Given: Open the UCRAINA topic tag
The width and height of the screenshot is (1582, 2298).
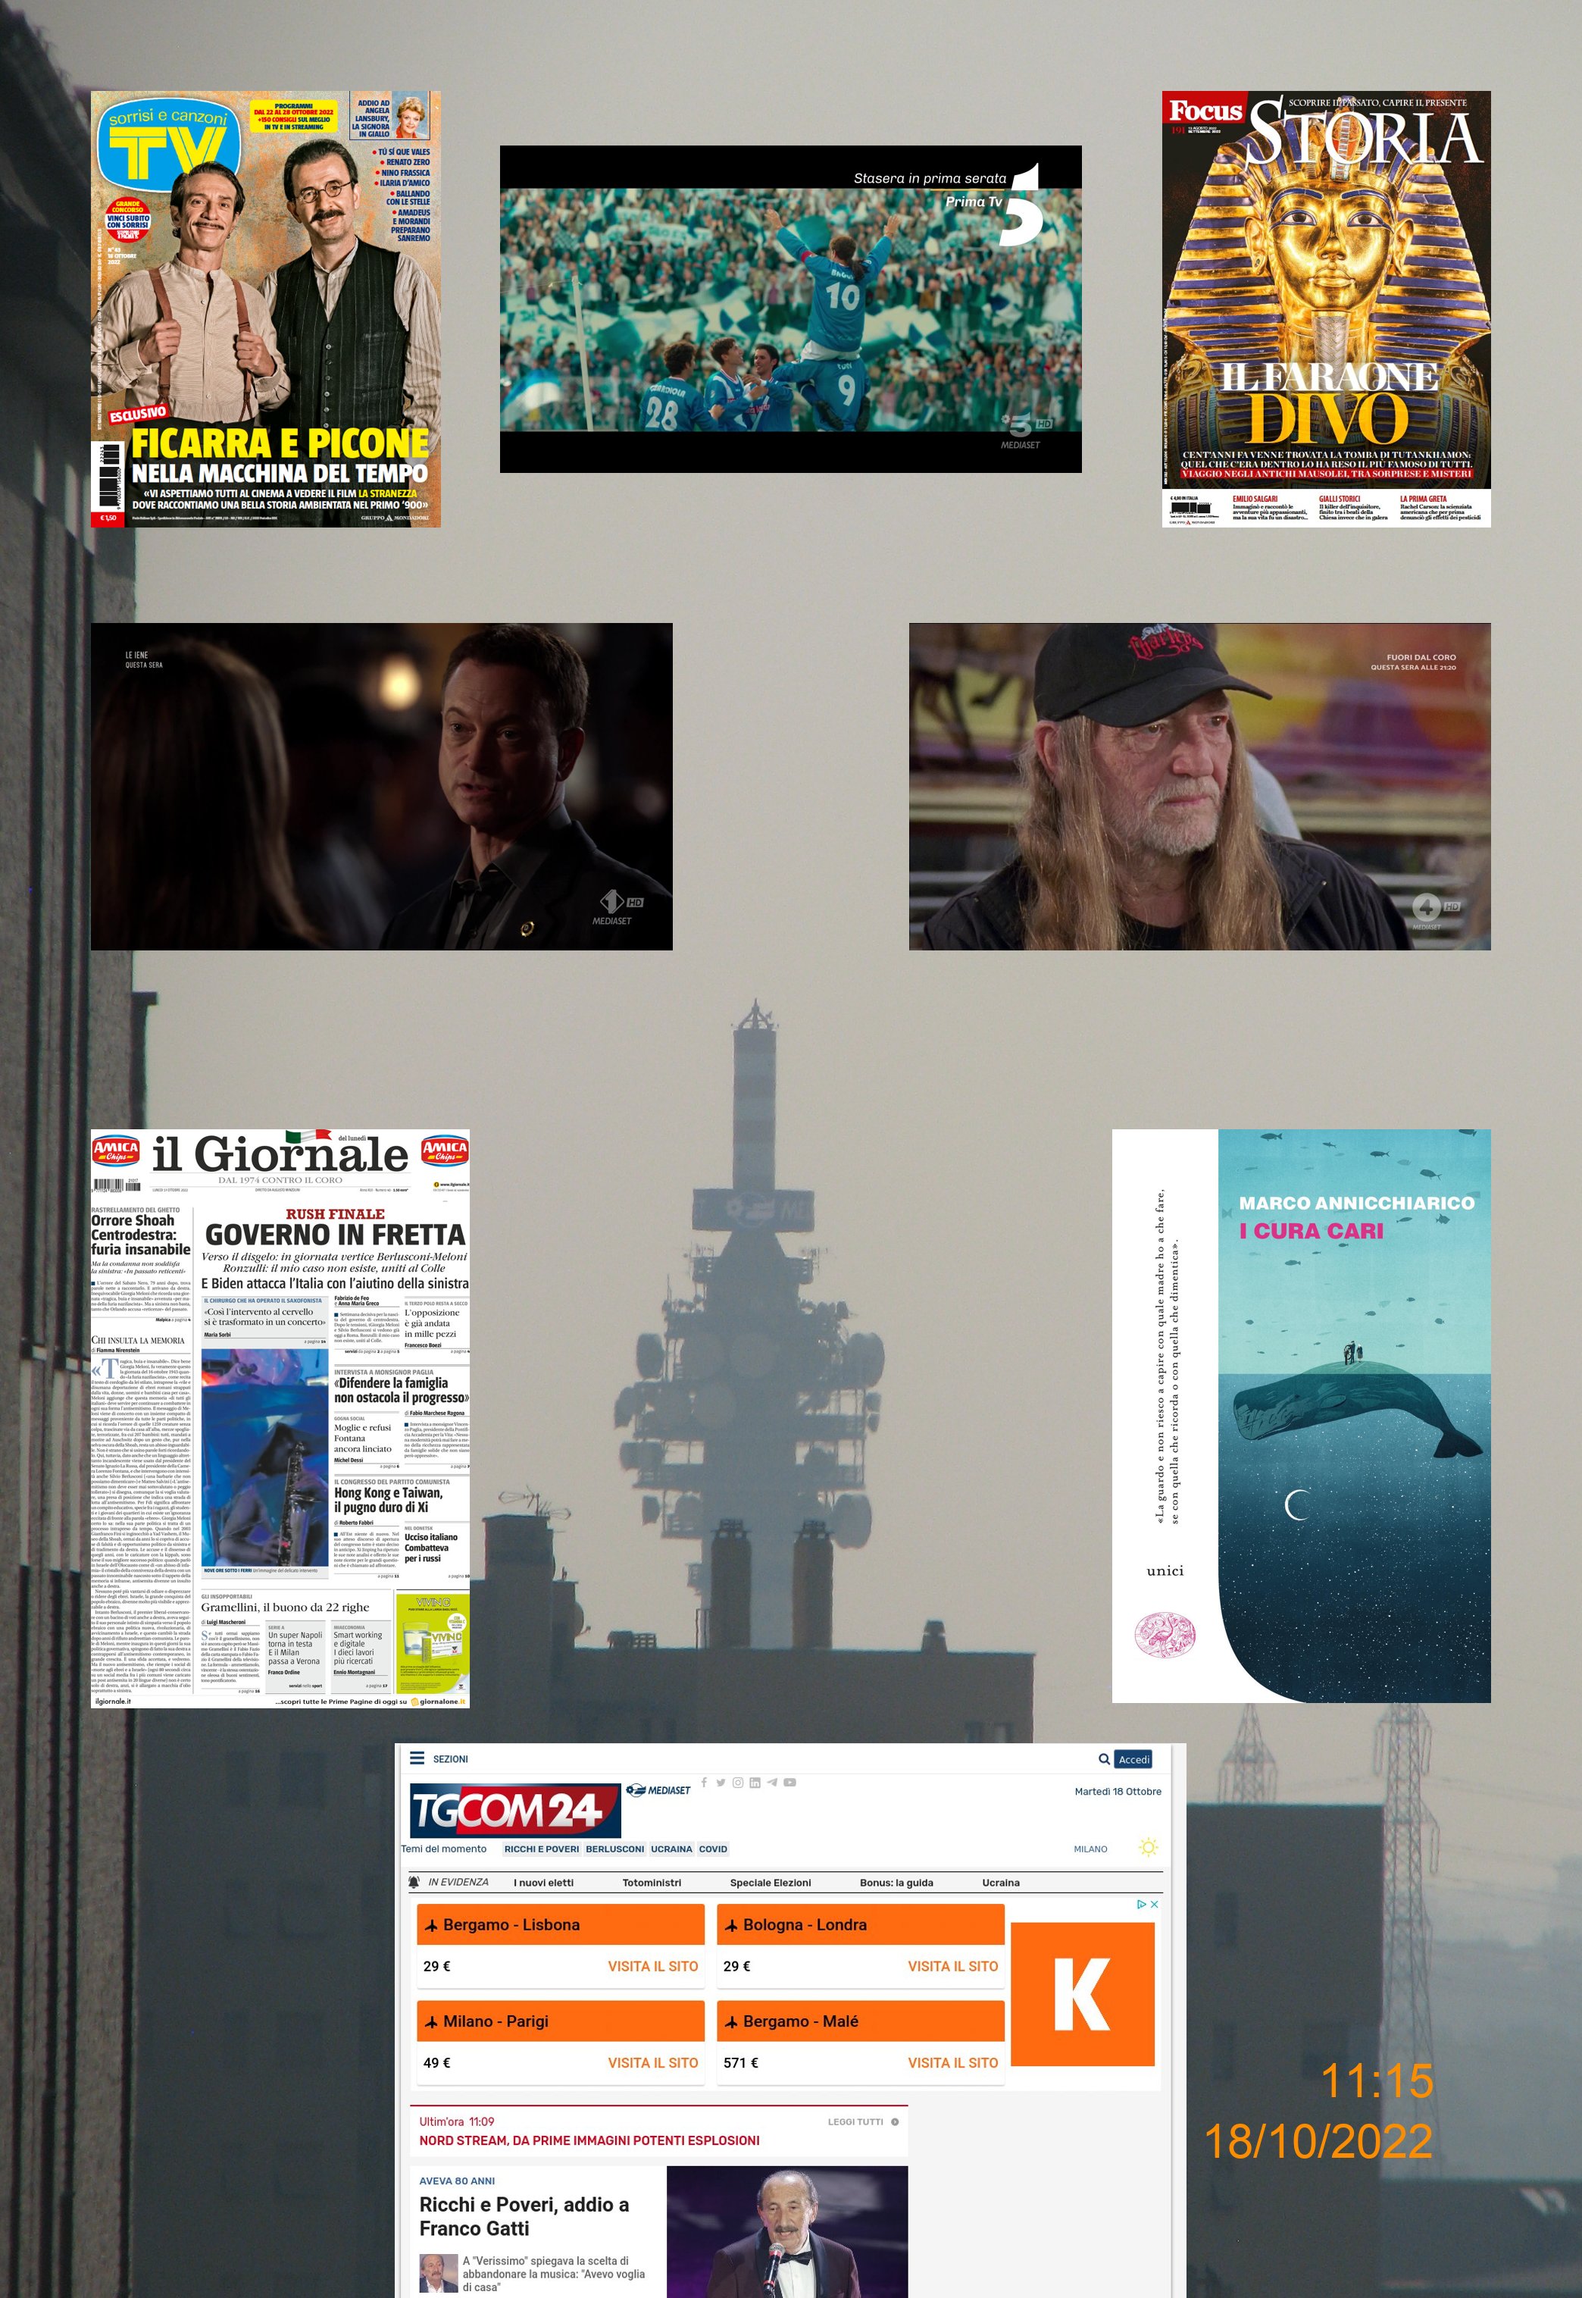Looking at the screenshot, I should 671,1849.
